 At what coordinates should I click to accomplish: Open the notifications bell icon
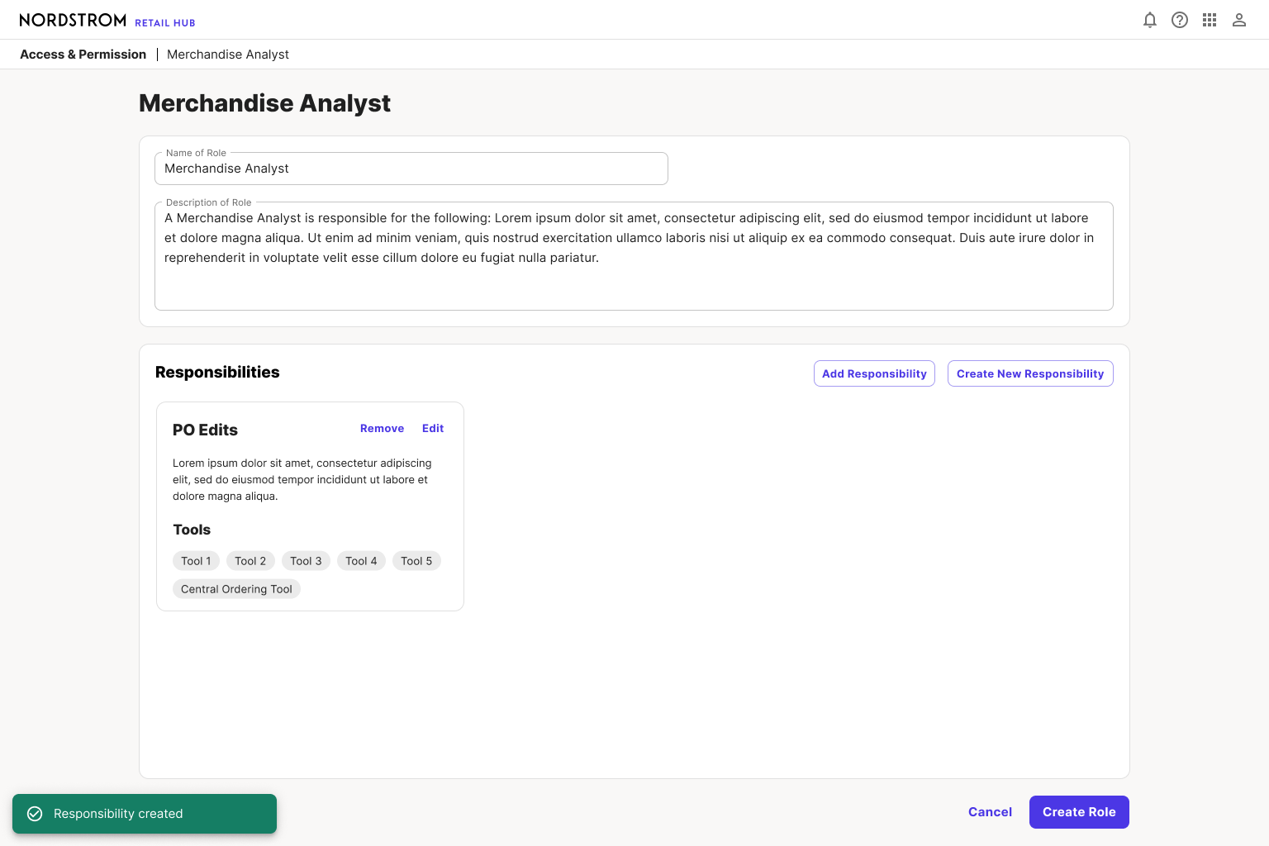(1150, 20)
